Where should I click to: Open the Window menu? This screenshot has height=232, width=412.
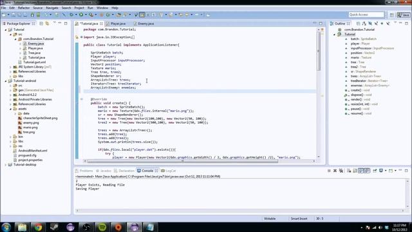[x=102, y=8]
